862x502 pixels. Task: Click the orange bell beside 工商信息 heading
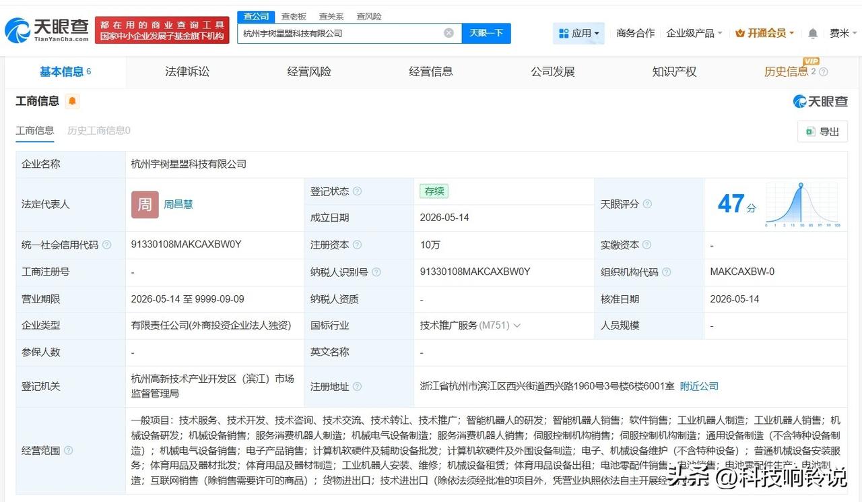pyautogui.click(x=72, y=101)
